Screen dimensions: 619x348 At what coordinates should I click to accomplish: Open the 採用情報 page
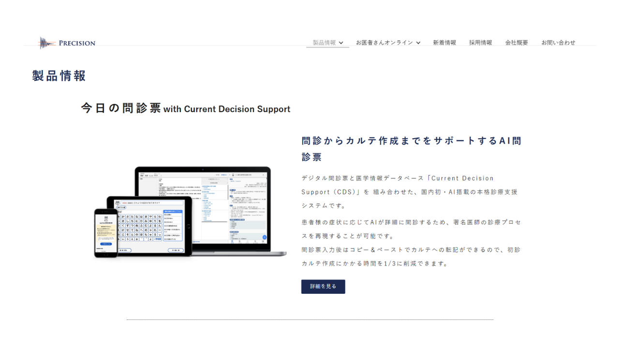click(481, 43)
